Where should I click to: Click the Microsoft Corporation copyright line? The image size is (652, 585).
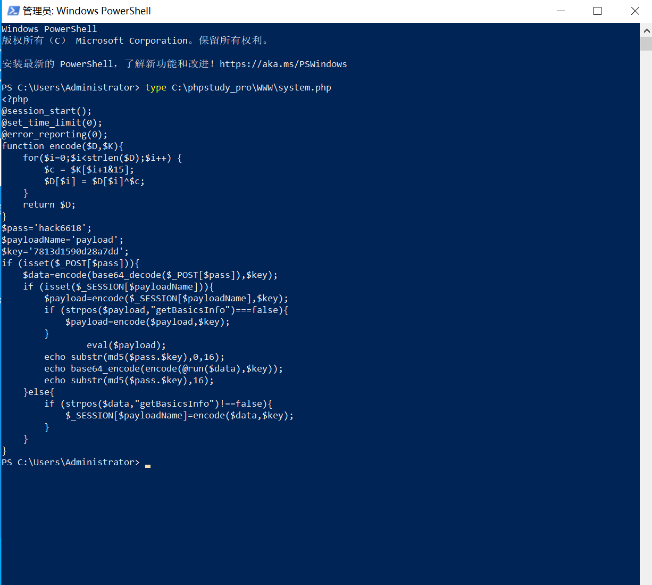pyautogui.click(x=136, y=40)
